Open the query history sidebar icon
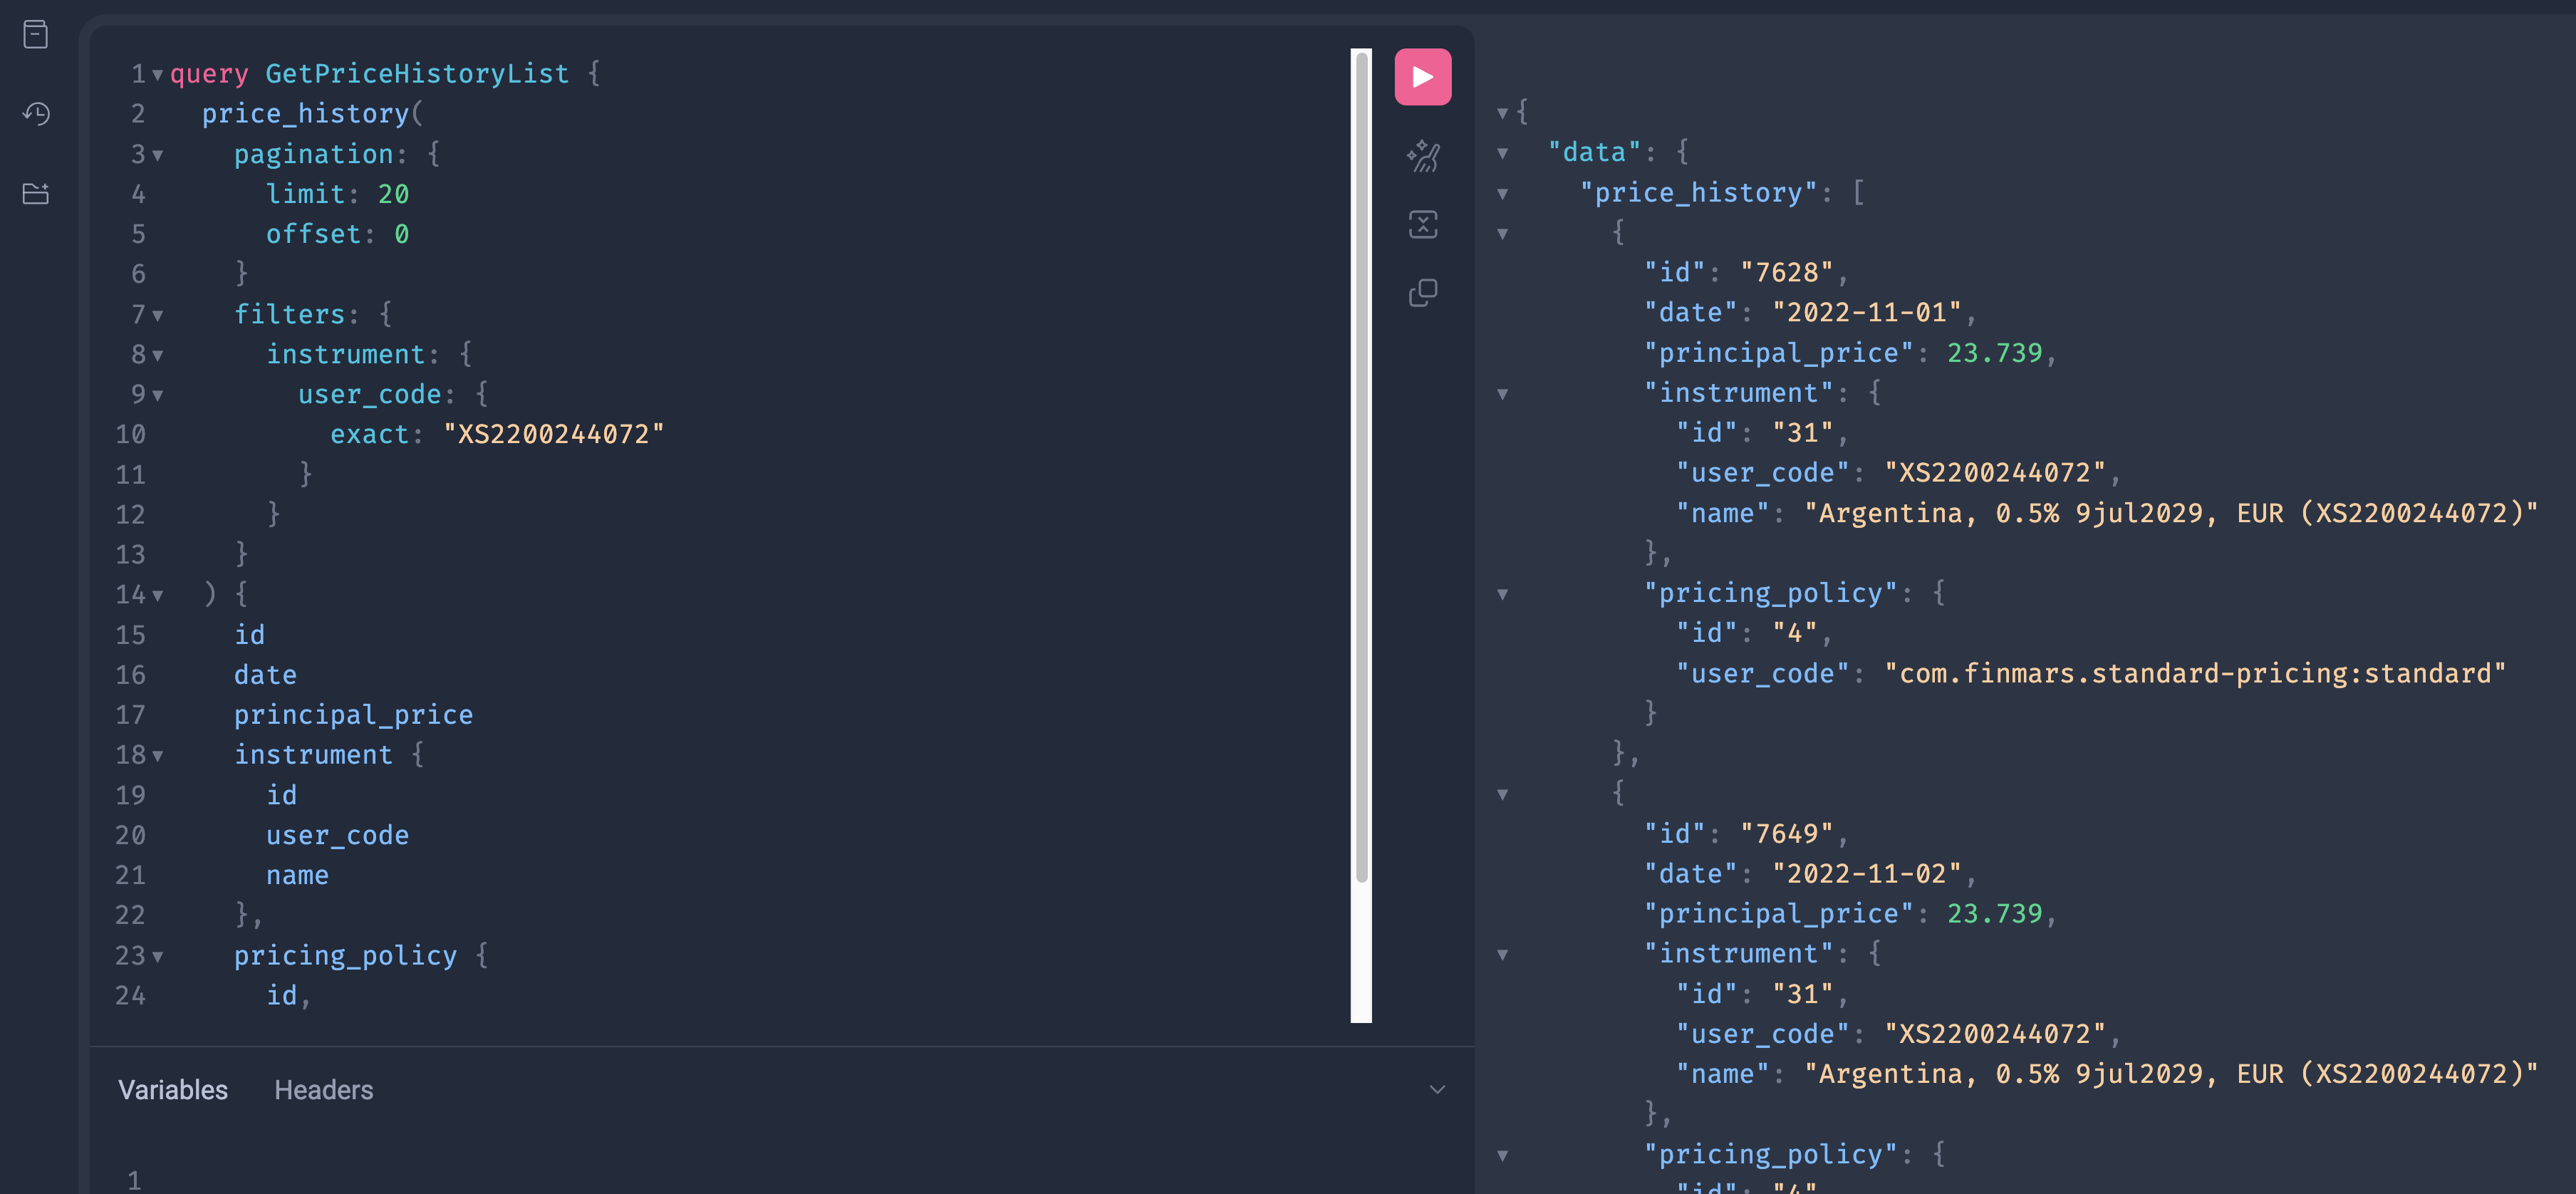 tap(36, 114)
